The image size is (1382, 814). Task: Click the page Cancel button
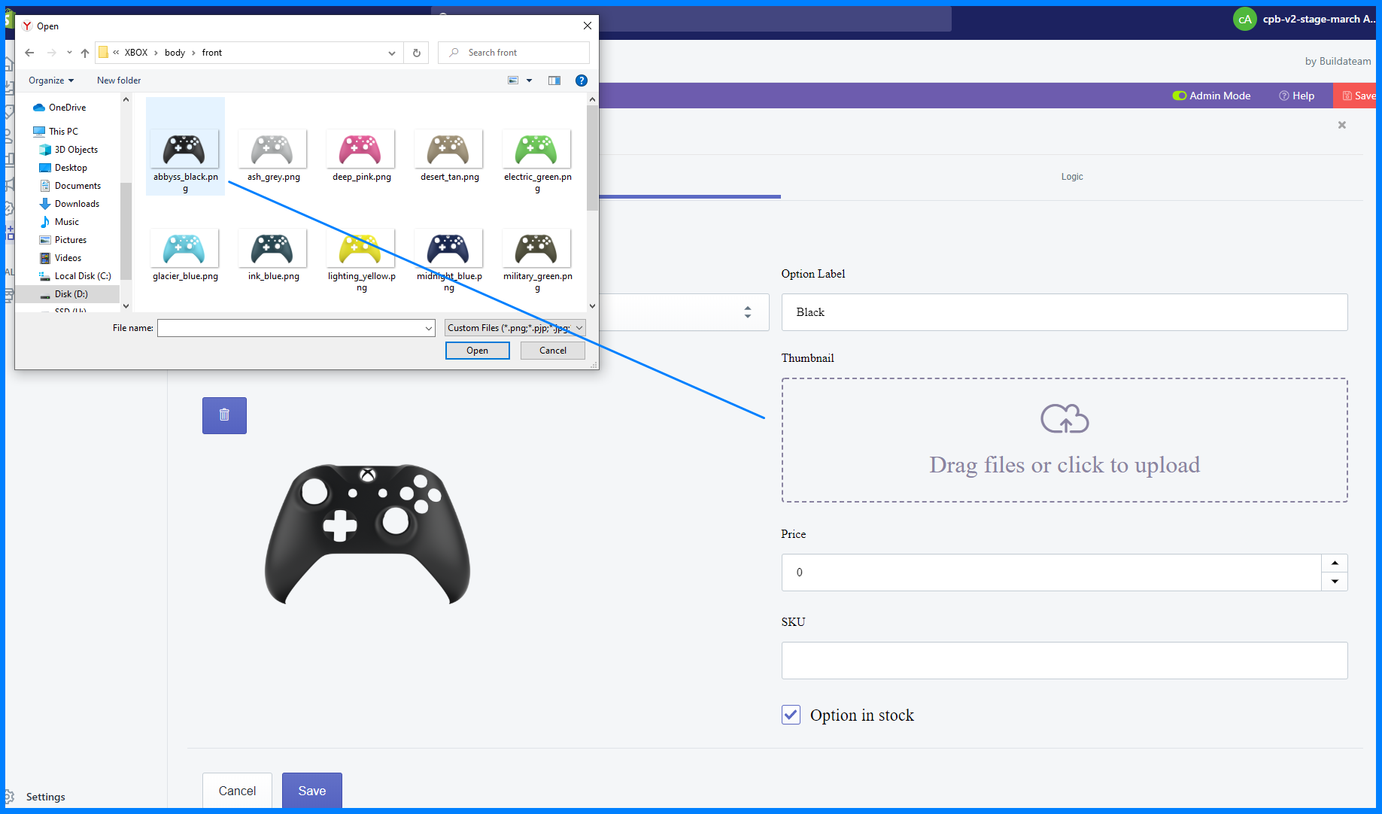[x=237, y=791]
